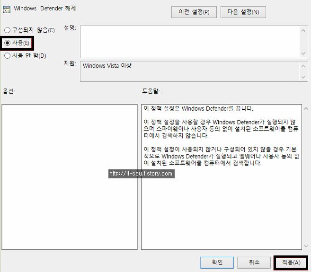Go to 이전 설정(P)
The height and width of the screenshot is (272, 311).
(x=194, y=12)
